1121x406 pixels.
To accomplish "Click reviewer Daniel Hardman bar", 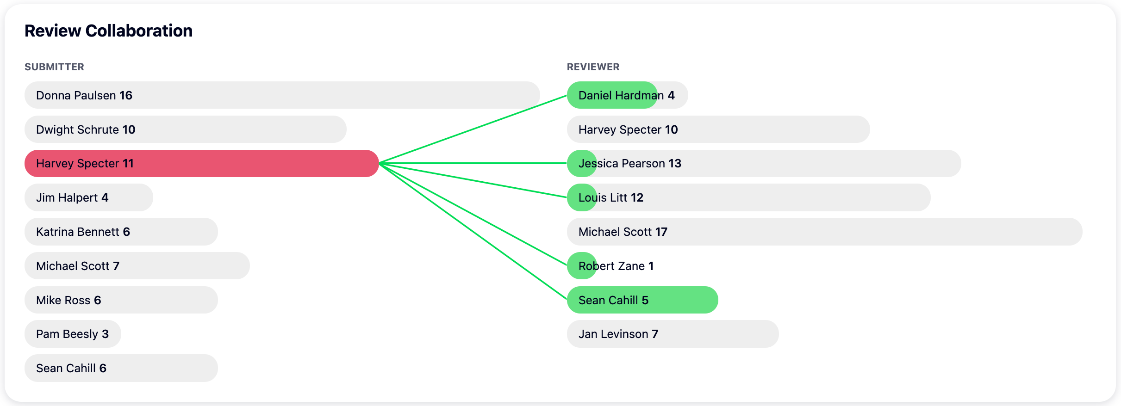I will coord(627,95).
